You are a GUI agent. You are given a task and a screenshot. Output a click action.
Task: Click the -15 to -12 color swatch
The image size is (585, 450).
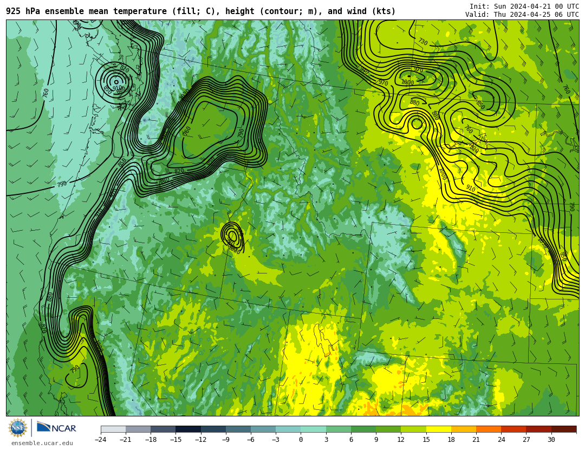188,429
